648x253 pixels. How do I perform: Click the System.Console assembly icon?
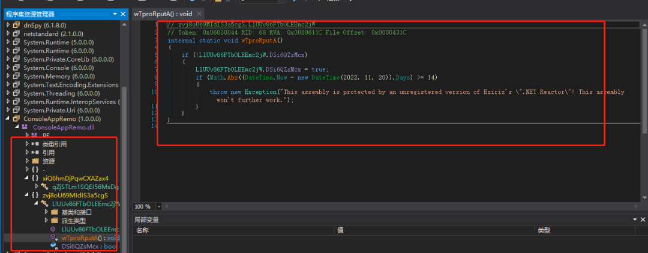pos(17,68)
